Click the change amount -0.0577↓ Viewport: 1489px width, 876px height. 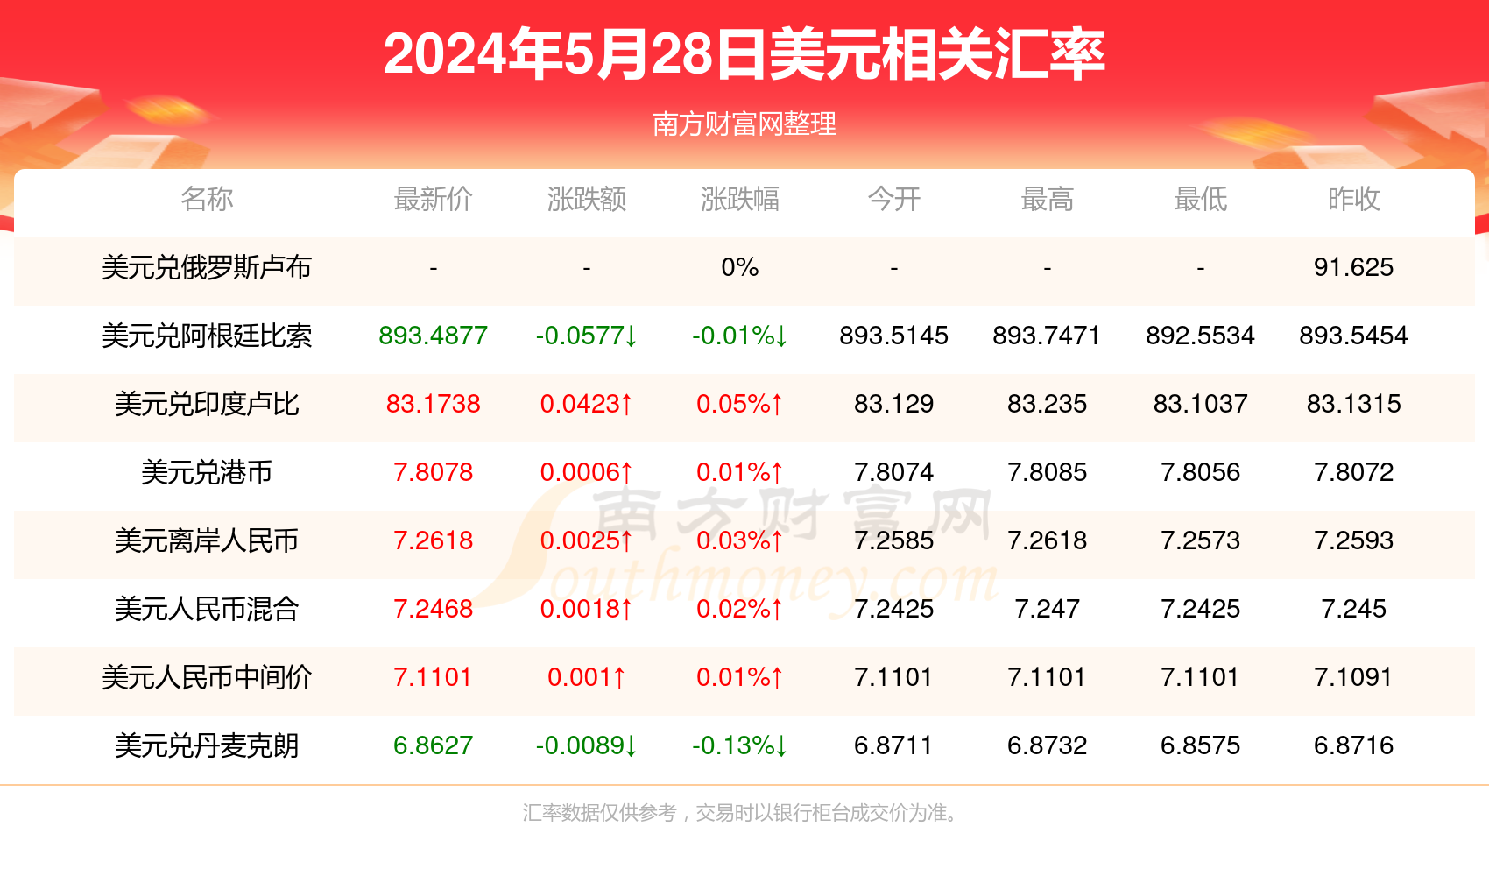(x=587, y=336)
